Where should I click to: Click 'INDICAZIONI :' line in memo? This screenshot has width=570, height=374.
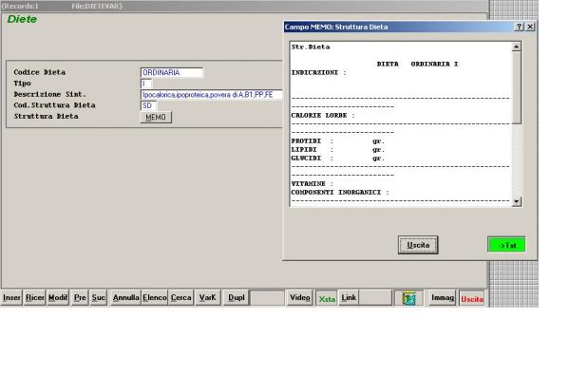pyautogui.click(x=318, y=72)
